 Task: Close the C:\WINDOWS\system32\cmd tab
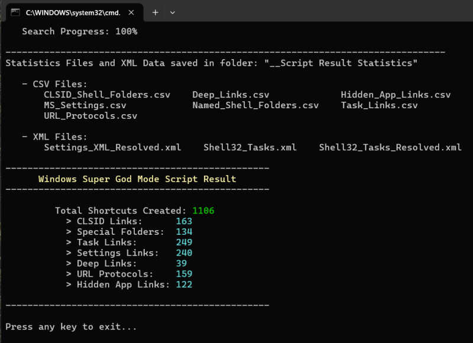[x=131, y=12]
